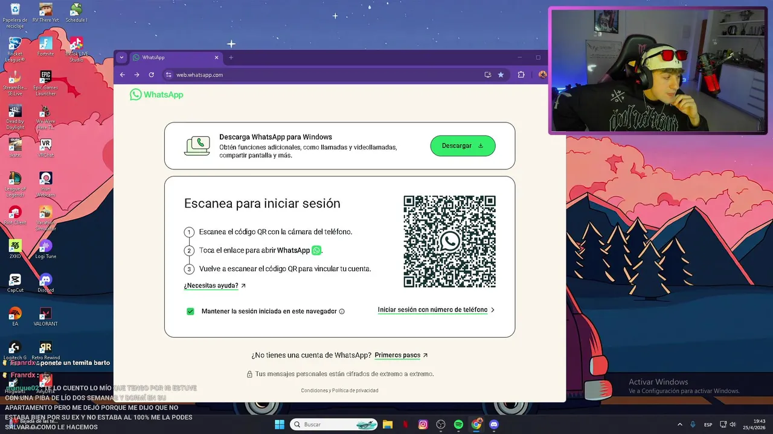Open the Schedule I desktop shortcut
The image size is (773, 434).
click(76, 13)
